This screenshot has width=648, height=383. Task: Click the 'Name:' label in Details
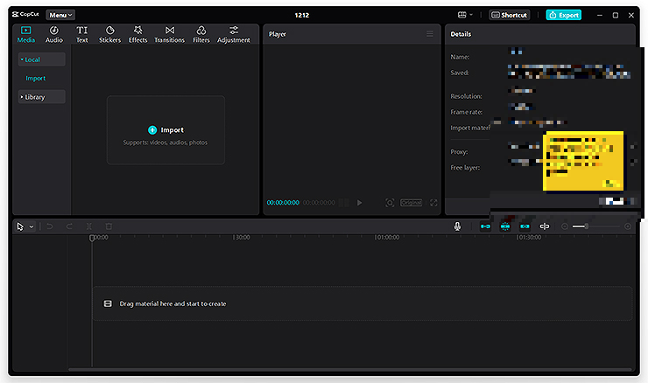(x=460, y=57)
